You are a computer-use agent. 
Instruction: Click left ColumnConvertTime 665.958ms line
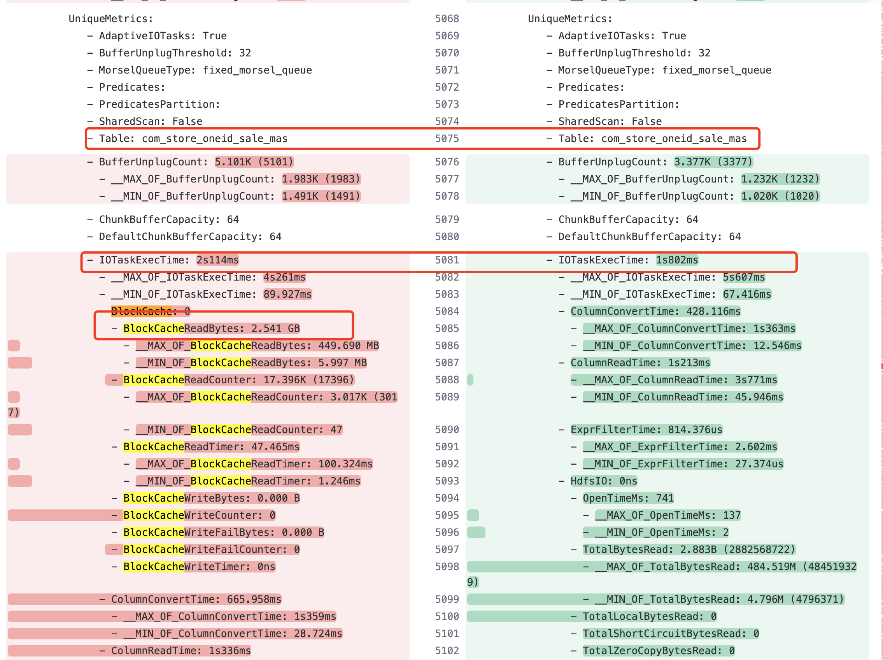coord(196,599)
